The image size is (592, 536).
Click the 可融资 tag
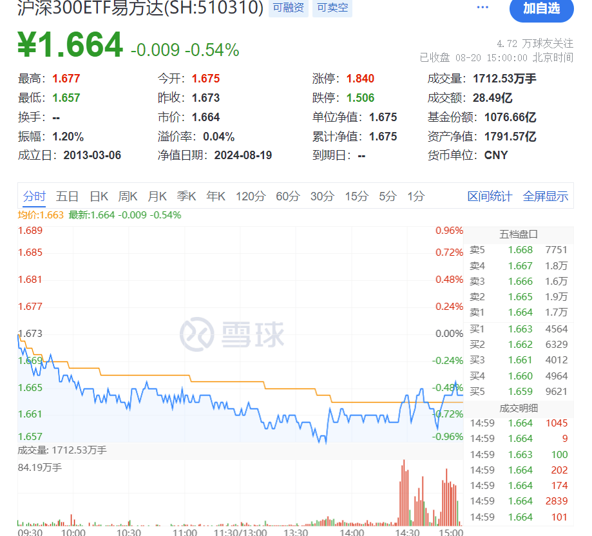pos(288,8)
